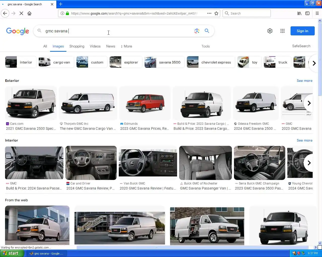Click the red shield system tray icon
Image resolution: width=322 pixels, height=257 pixels.
(x=299, y=253)
